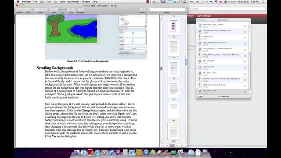The height and width of the screenshot is (158, 281).
Task: Click the Preview toolbar search field
Action: [x=166, y=10]
